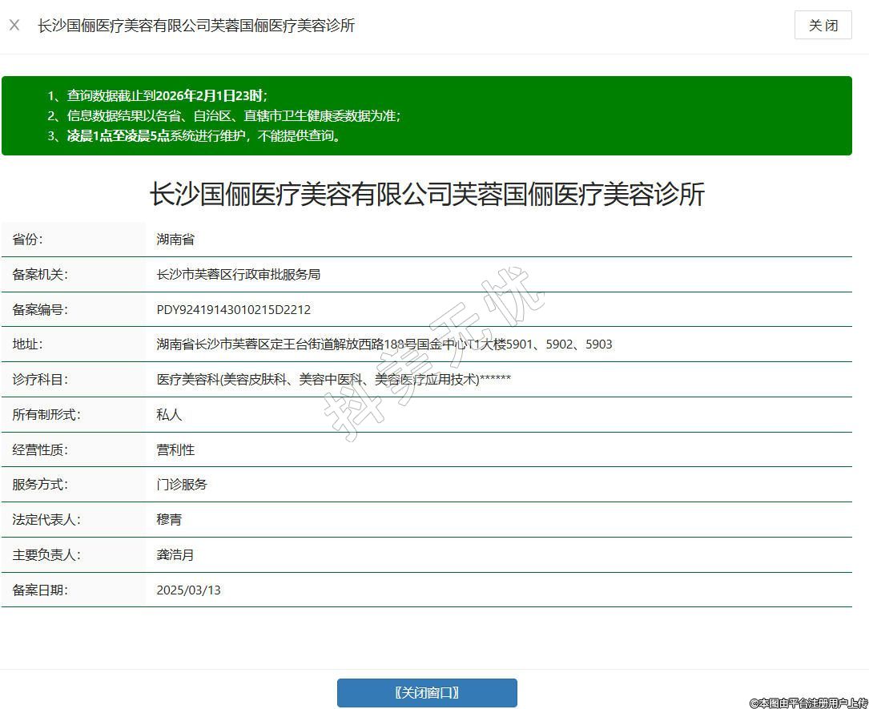Click the address value with 解放西路

[384, 344]
